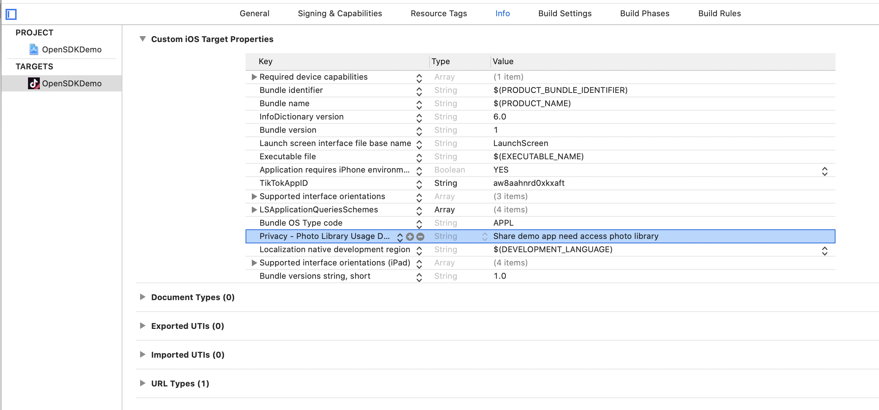Collapse Custom iOS Target Properties section
Image resolution: width=879 pixels, height=410 pixels.
point(143,39)
